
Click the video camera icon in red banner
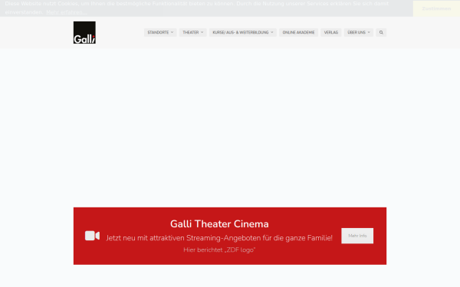tap(92, 236)
